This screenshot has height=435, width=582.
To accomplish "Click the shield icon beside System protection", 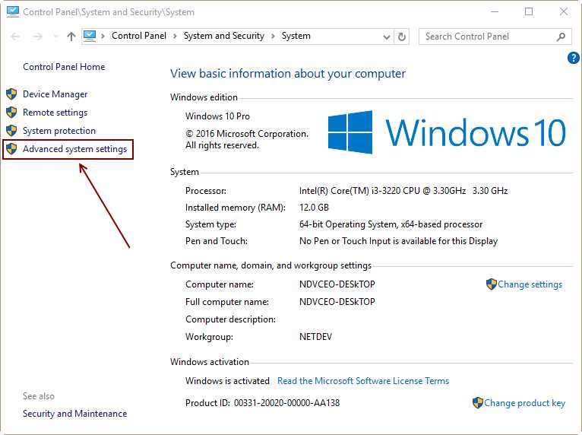I will click(11, 130).
